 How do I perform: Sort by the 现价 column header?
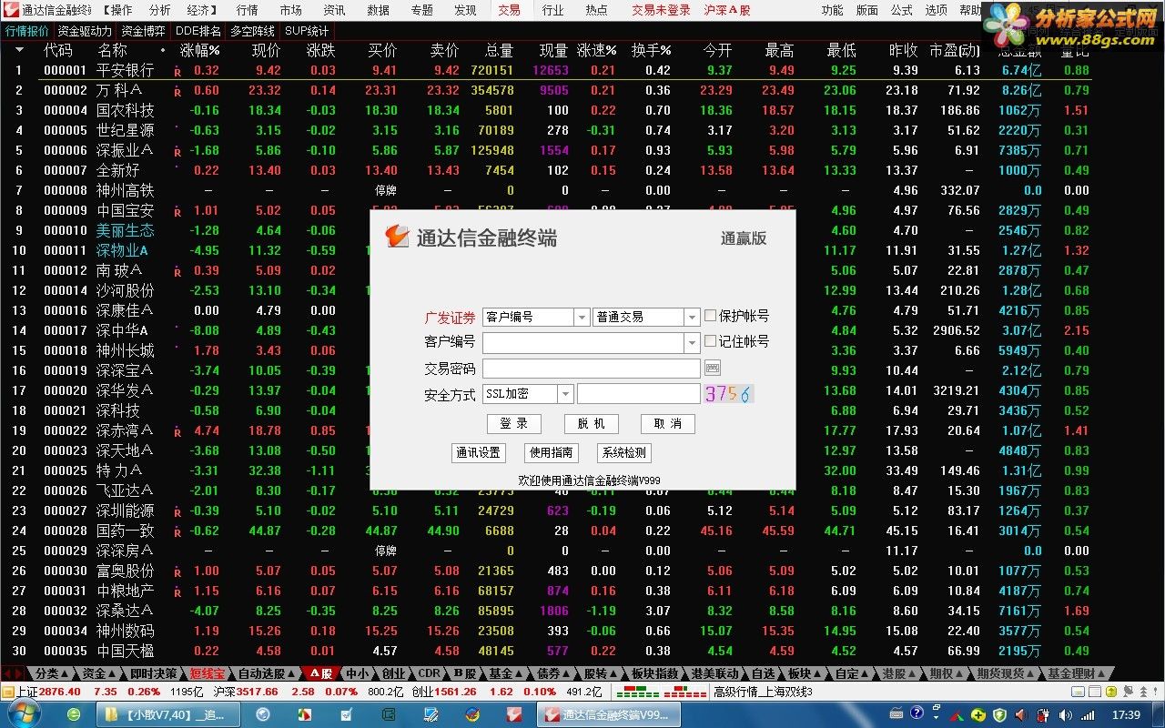[x=266, y=51]
